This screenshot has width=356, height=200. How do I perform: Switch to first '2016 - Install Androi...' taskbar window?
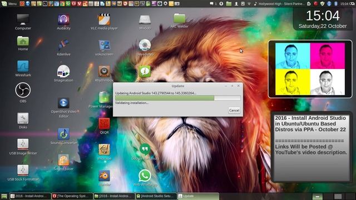pos(31,196)
